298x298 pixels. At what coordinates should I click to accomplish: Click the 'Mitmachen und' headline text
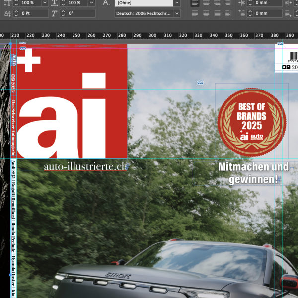click(x=253, y=167)
